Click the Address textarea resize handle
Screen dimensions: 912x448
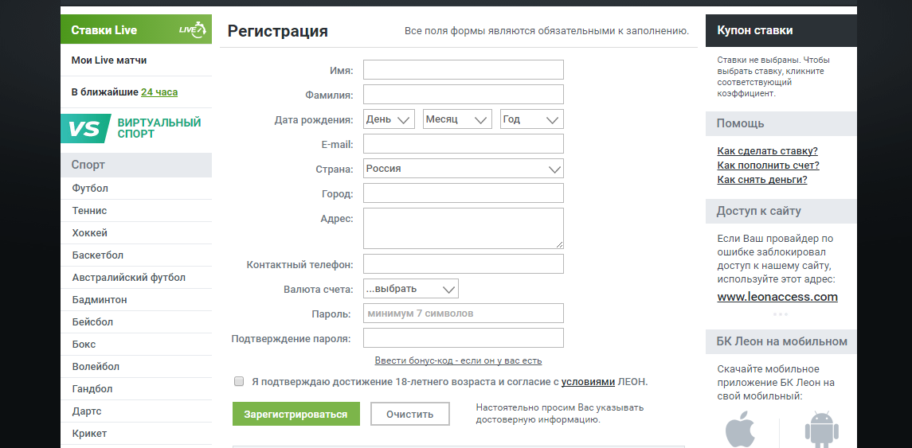tap(559, 244)
